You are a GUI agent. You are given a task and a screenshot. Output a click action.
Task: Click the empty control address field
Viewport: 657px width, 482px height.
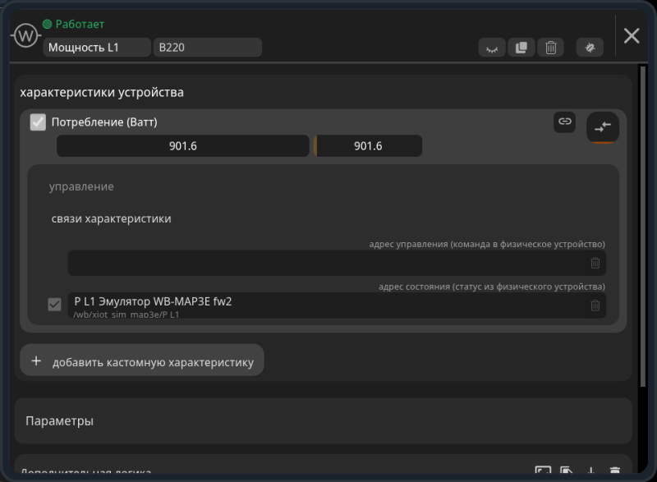[326, 263]
